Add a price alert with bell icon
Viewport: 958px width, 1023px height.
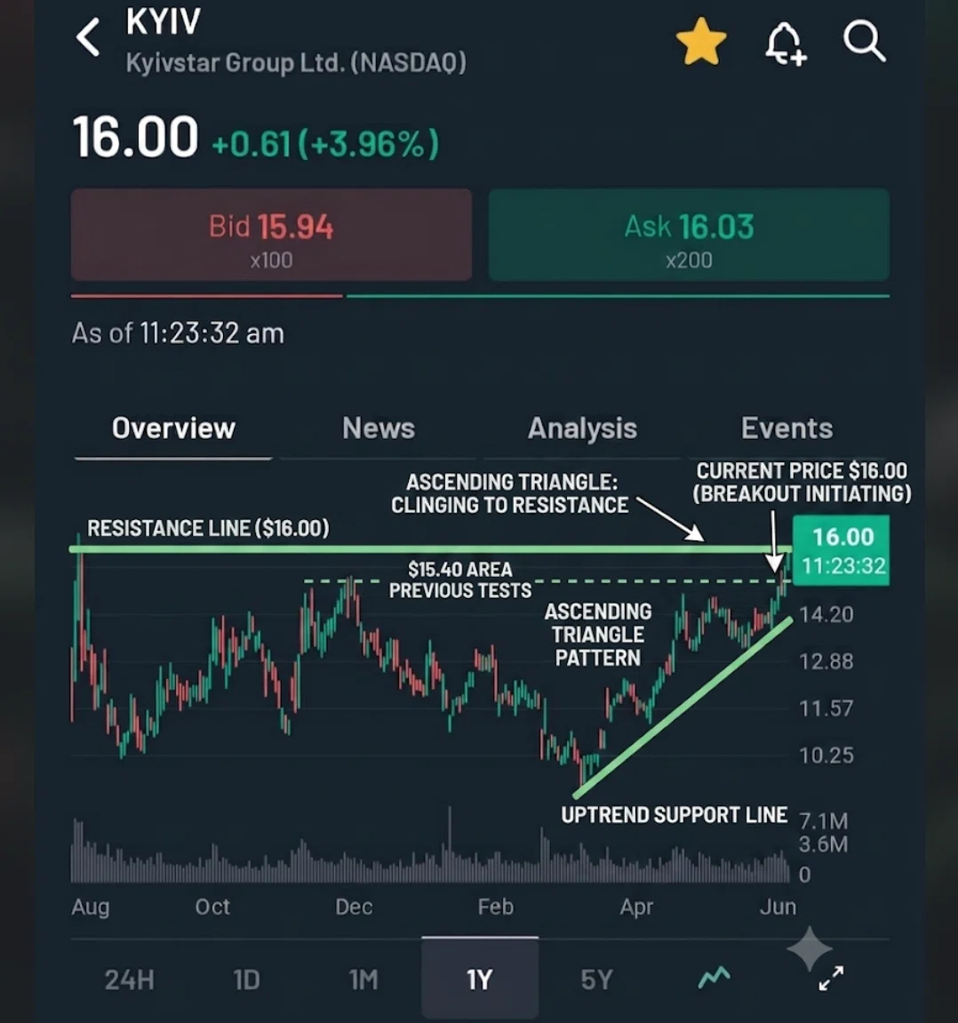coord(786,44)
